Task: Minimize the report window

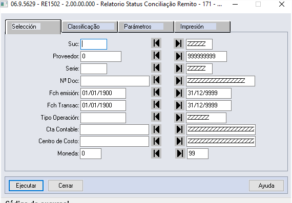Action: tap(235, 4)
